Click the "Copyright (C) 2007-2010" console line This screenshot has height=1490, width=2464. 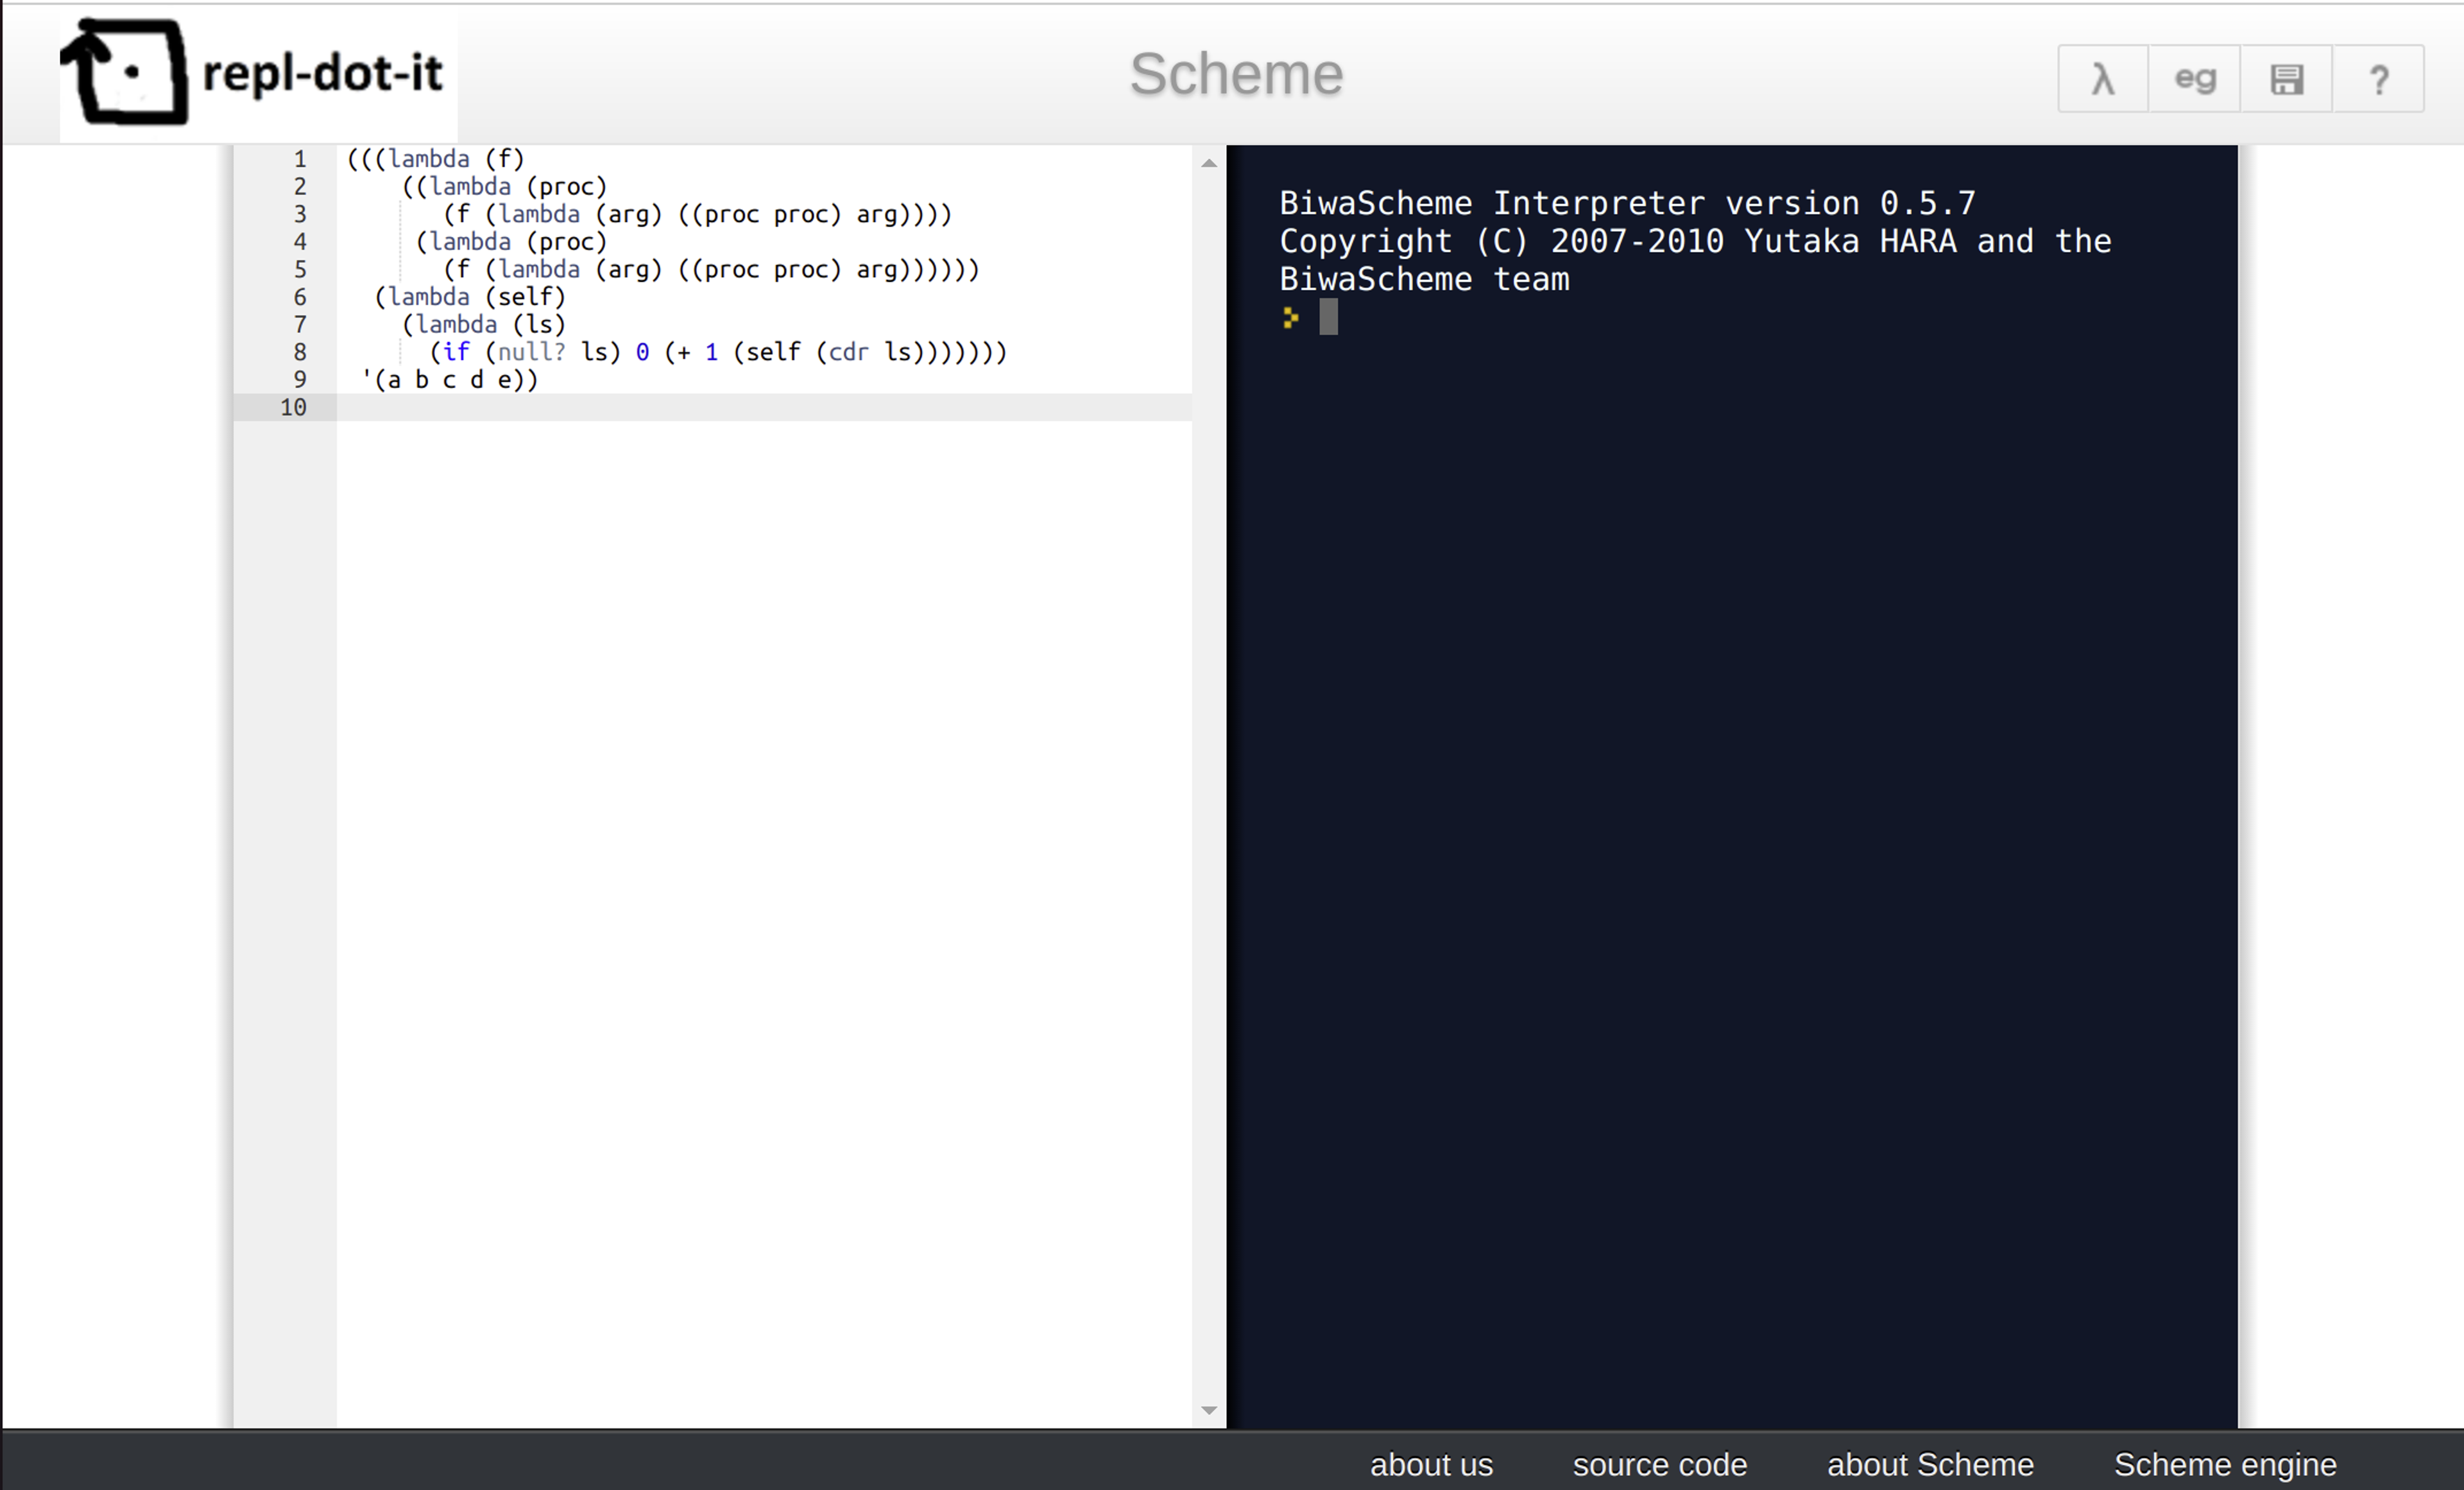click(x=1695, y=241)
